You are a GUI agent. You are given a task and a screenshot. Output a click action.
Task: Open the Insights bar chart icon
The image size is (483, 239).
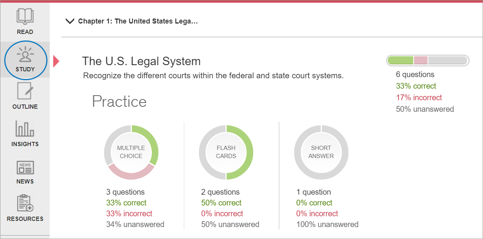(x=25, y=129)
